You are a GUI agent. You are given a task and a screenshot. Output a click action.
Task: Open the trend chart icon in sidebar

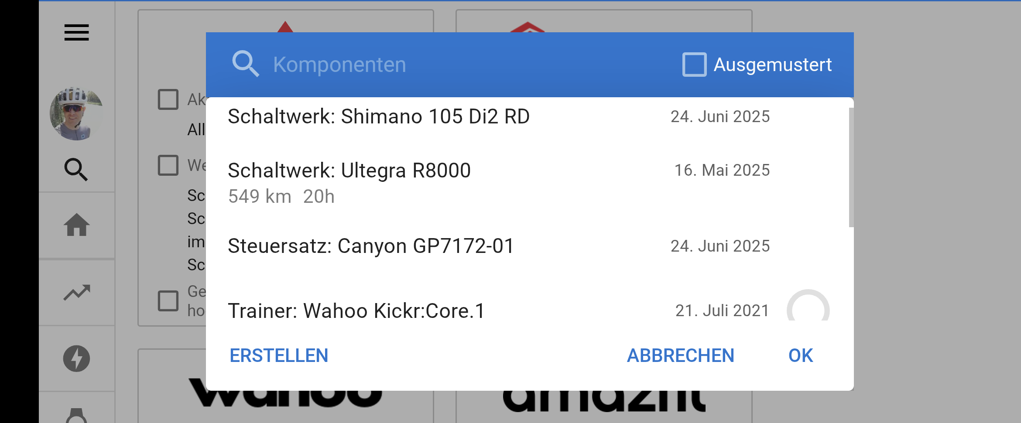coord(77,293)
